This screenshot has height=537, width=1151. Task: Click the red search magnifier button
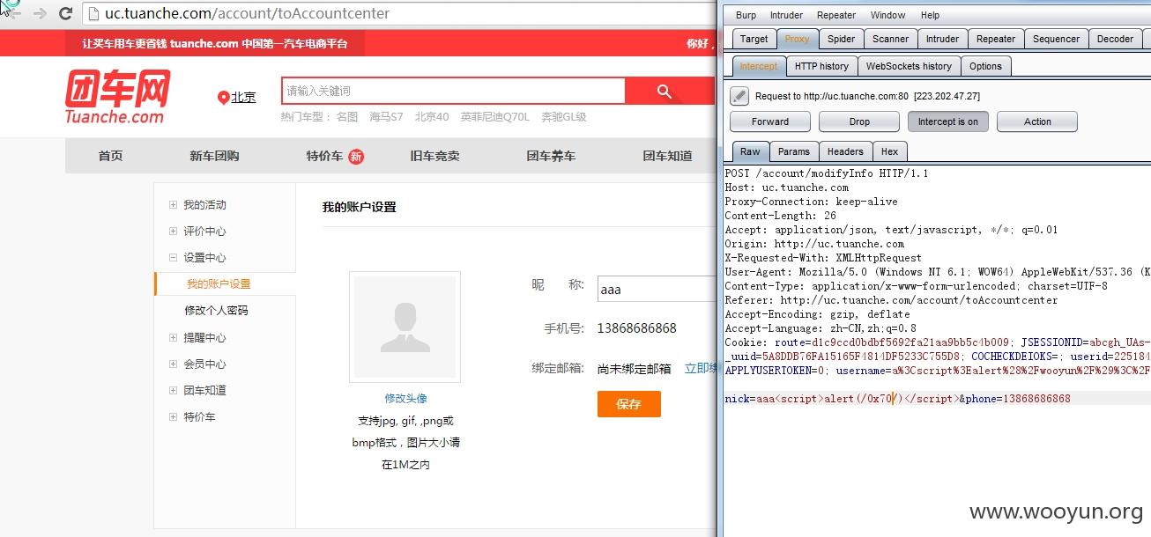[x=665, y=92]
